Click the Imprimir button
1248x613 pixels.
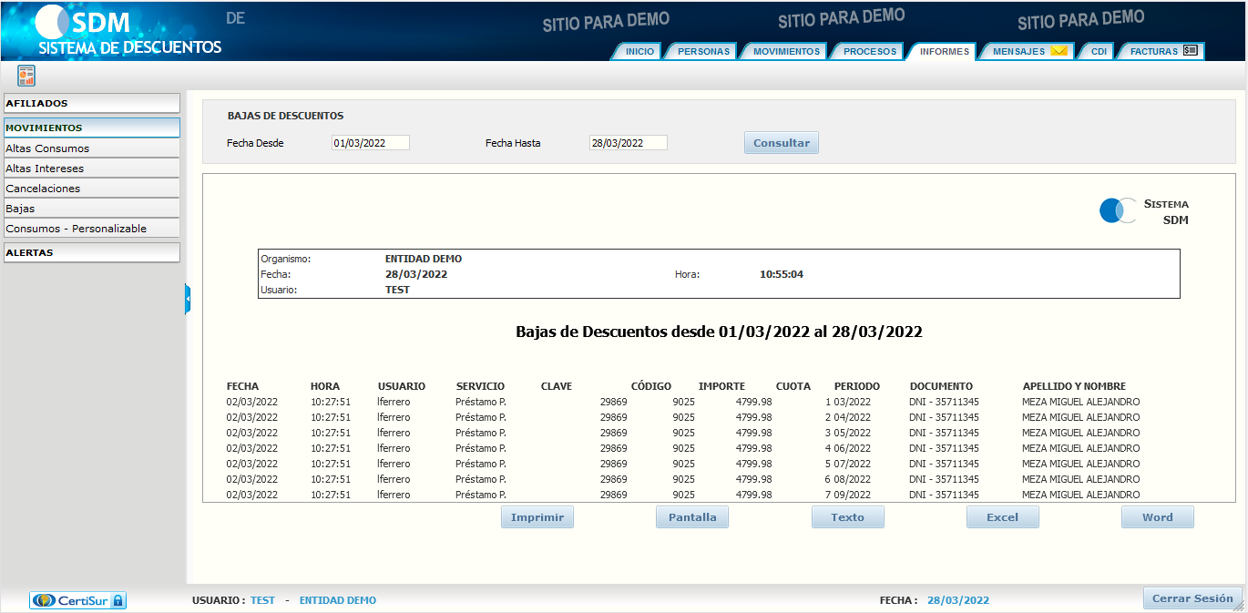(537, 517)
